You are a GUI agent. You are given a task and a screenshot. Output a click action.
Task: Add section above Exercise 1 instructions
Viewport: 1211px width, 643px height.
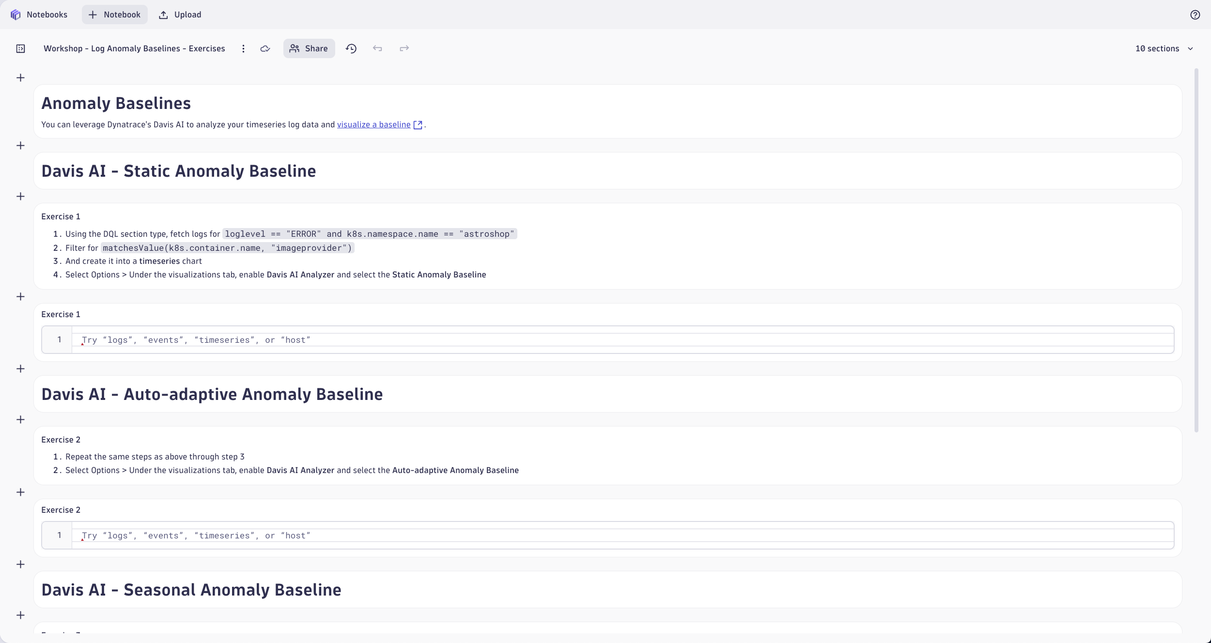pos(20,196)
